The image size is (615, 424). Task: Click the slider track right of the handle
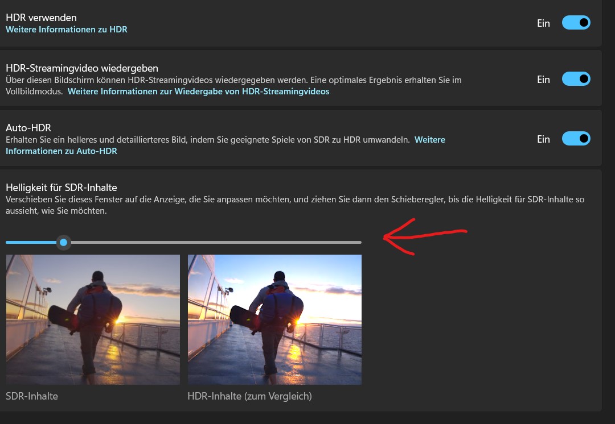[x=228, y=242]
